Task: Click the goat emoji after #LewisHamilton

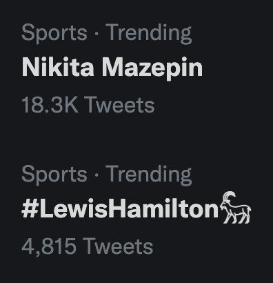Action: click(x=236, y=208)
